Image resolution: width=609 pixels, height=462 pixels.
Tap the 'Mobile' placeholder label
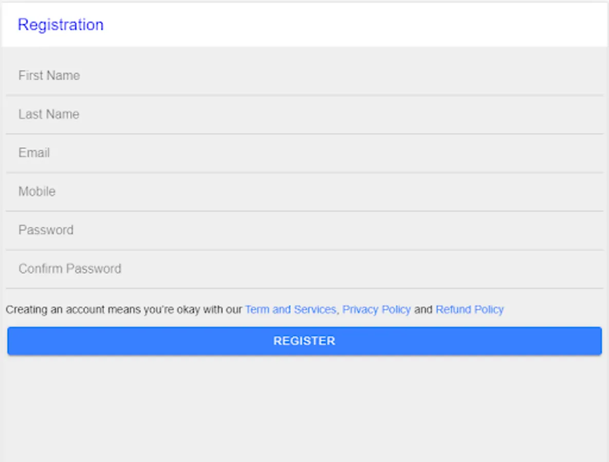[37, 191]
